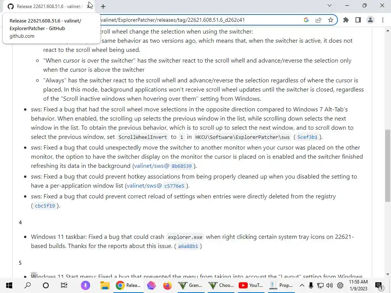
Task: Open network status tray icon
Action: (x=320, y=285)
